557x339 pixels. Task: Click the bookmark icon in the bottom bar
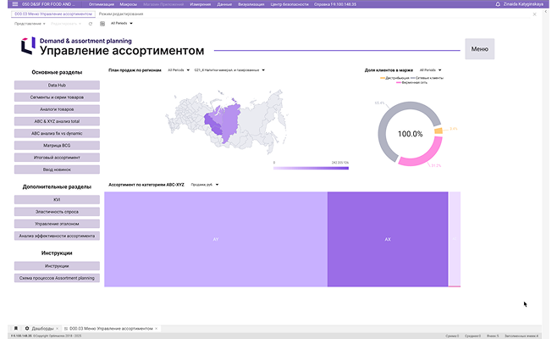15,328
